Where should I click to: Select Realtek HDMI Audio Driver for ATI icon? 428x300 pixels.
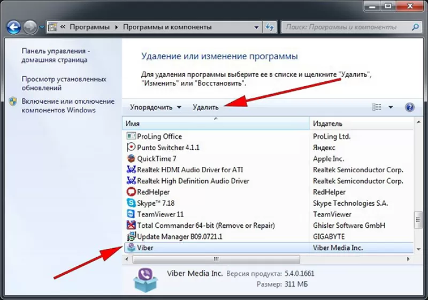point(131,170)
